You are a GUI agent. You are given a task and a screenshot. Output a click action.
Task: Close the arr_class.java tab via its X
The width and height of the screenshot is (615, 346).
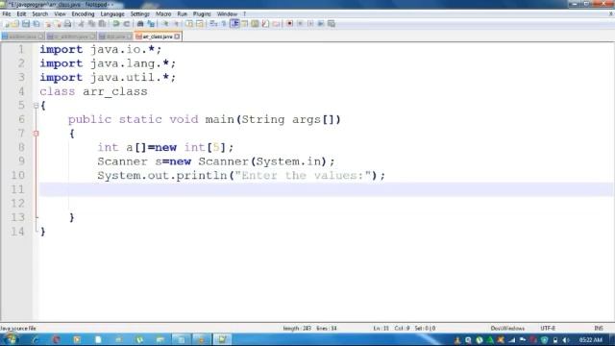click(177, 37)
